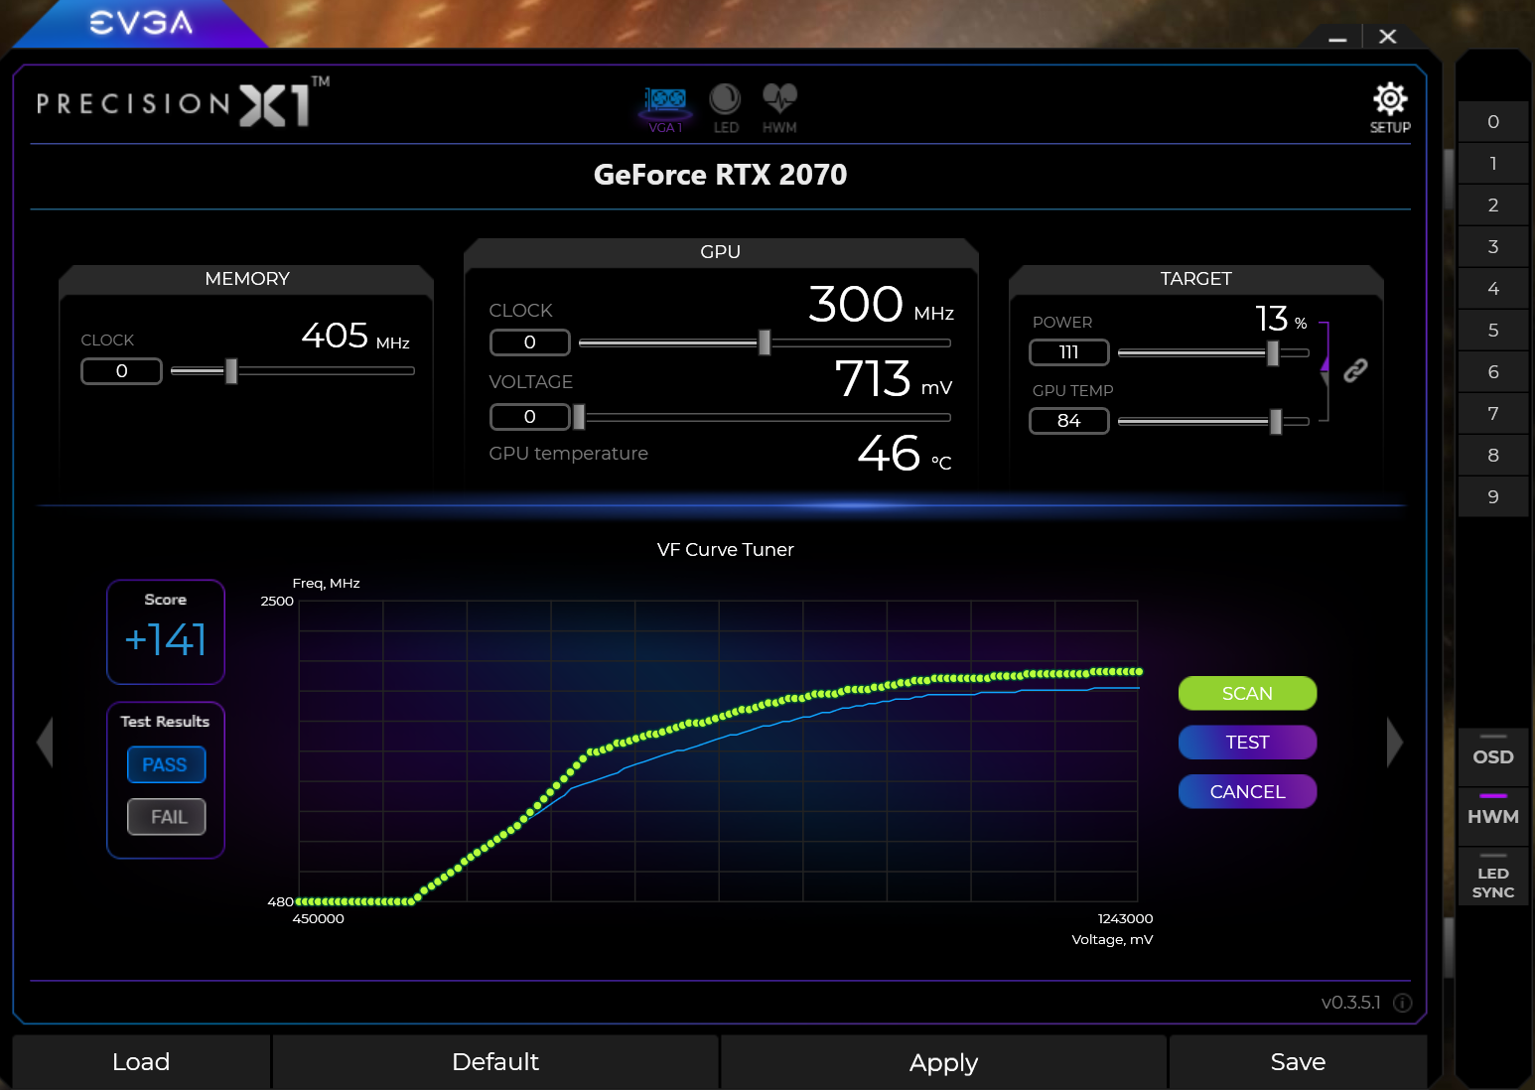Minimize the Precision X1 window
Viewport: 1535px width, 1090px height.
click(x=1337, y=38)
